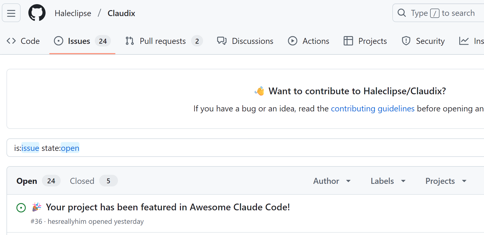The image size is (484, 235).
Task: Click the search magnifier icon
Action: pos(402,13)
